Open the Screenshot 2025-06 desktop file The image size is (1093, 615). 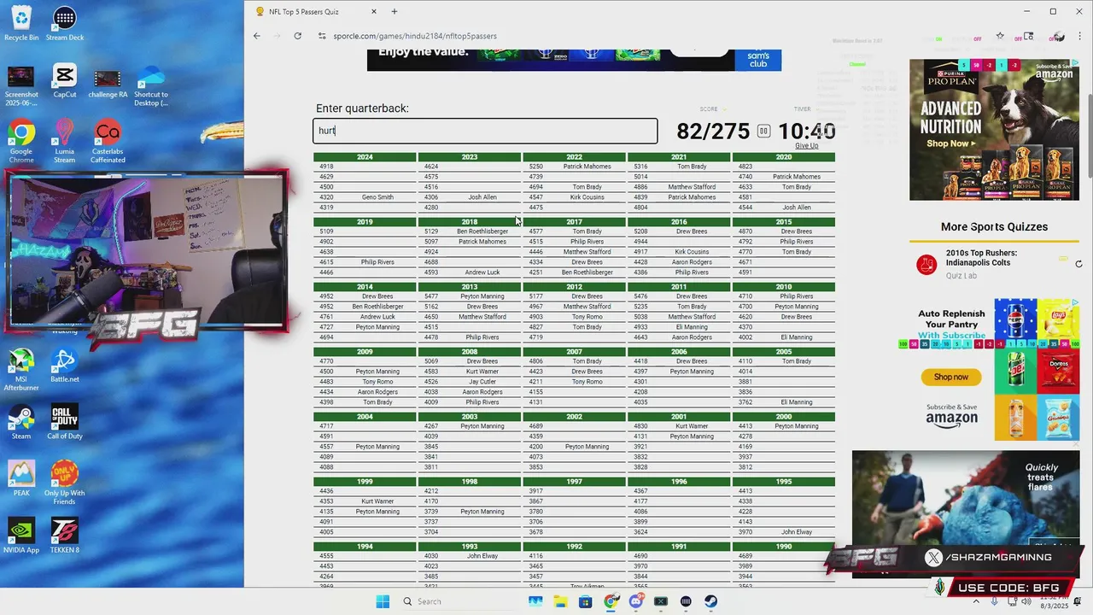point(21,87)
